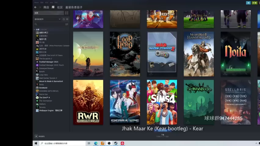Open the Steam menu
This screenshot has height=146, width=260.
[x=36, y=3]
